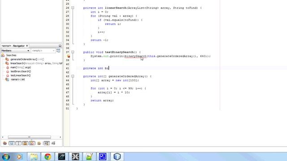Toggle Fully Qualified Names button
The width and height of the screenshot is (287, 161).
click(39, 143)
